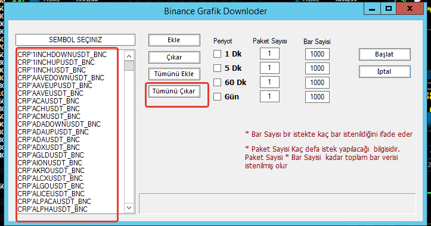Click the Tümünü Ekle button

(174, 74)
